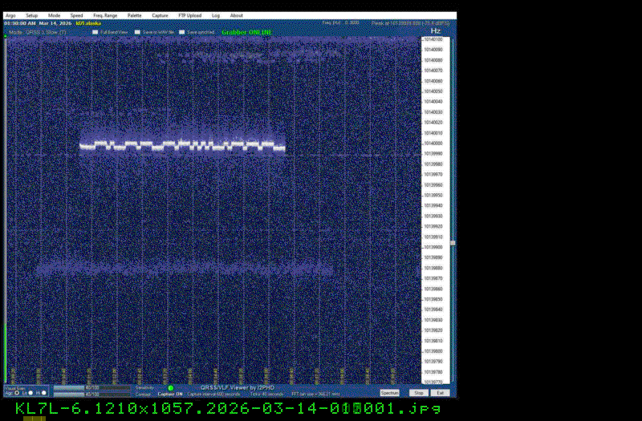Click the Exit button
This screenshot has height=421, width=642.
pyautogui.click(x=440, y=393)
